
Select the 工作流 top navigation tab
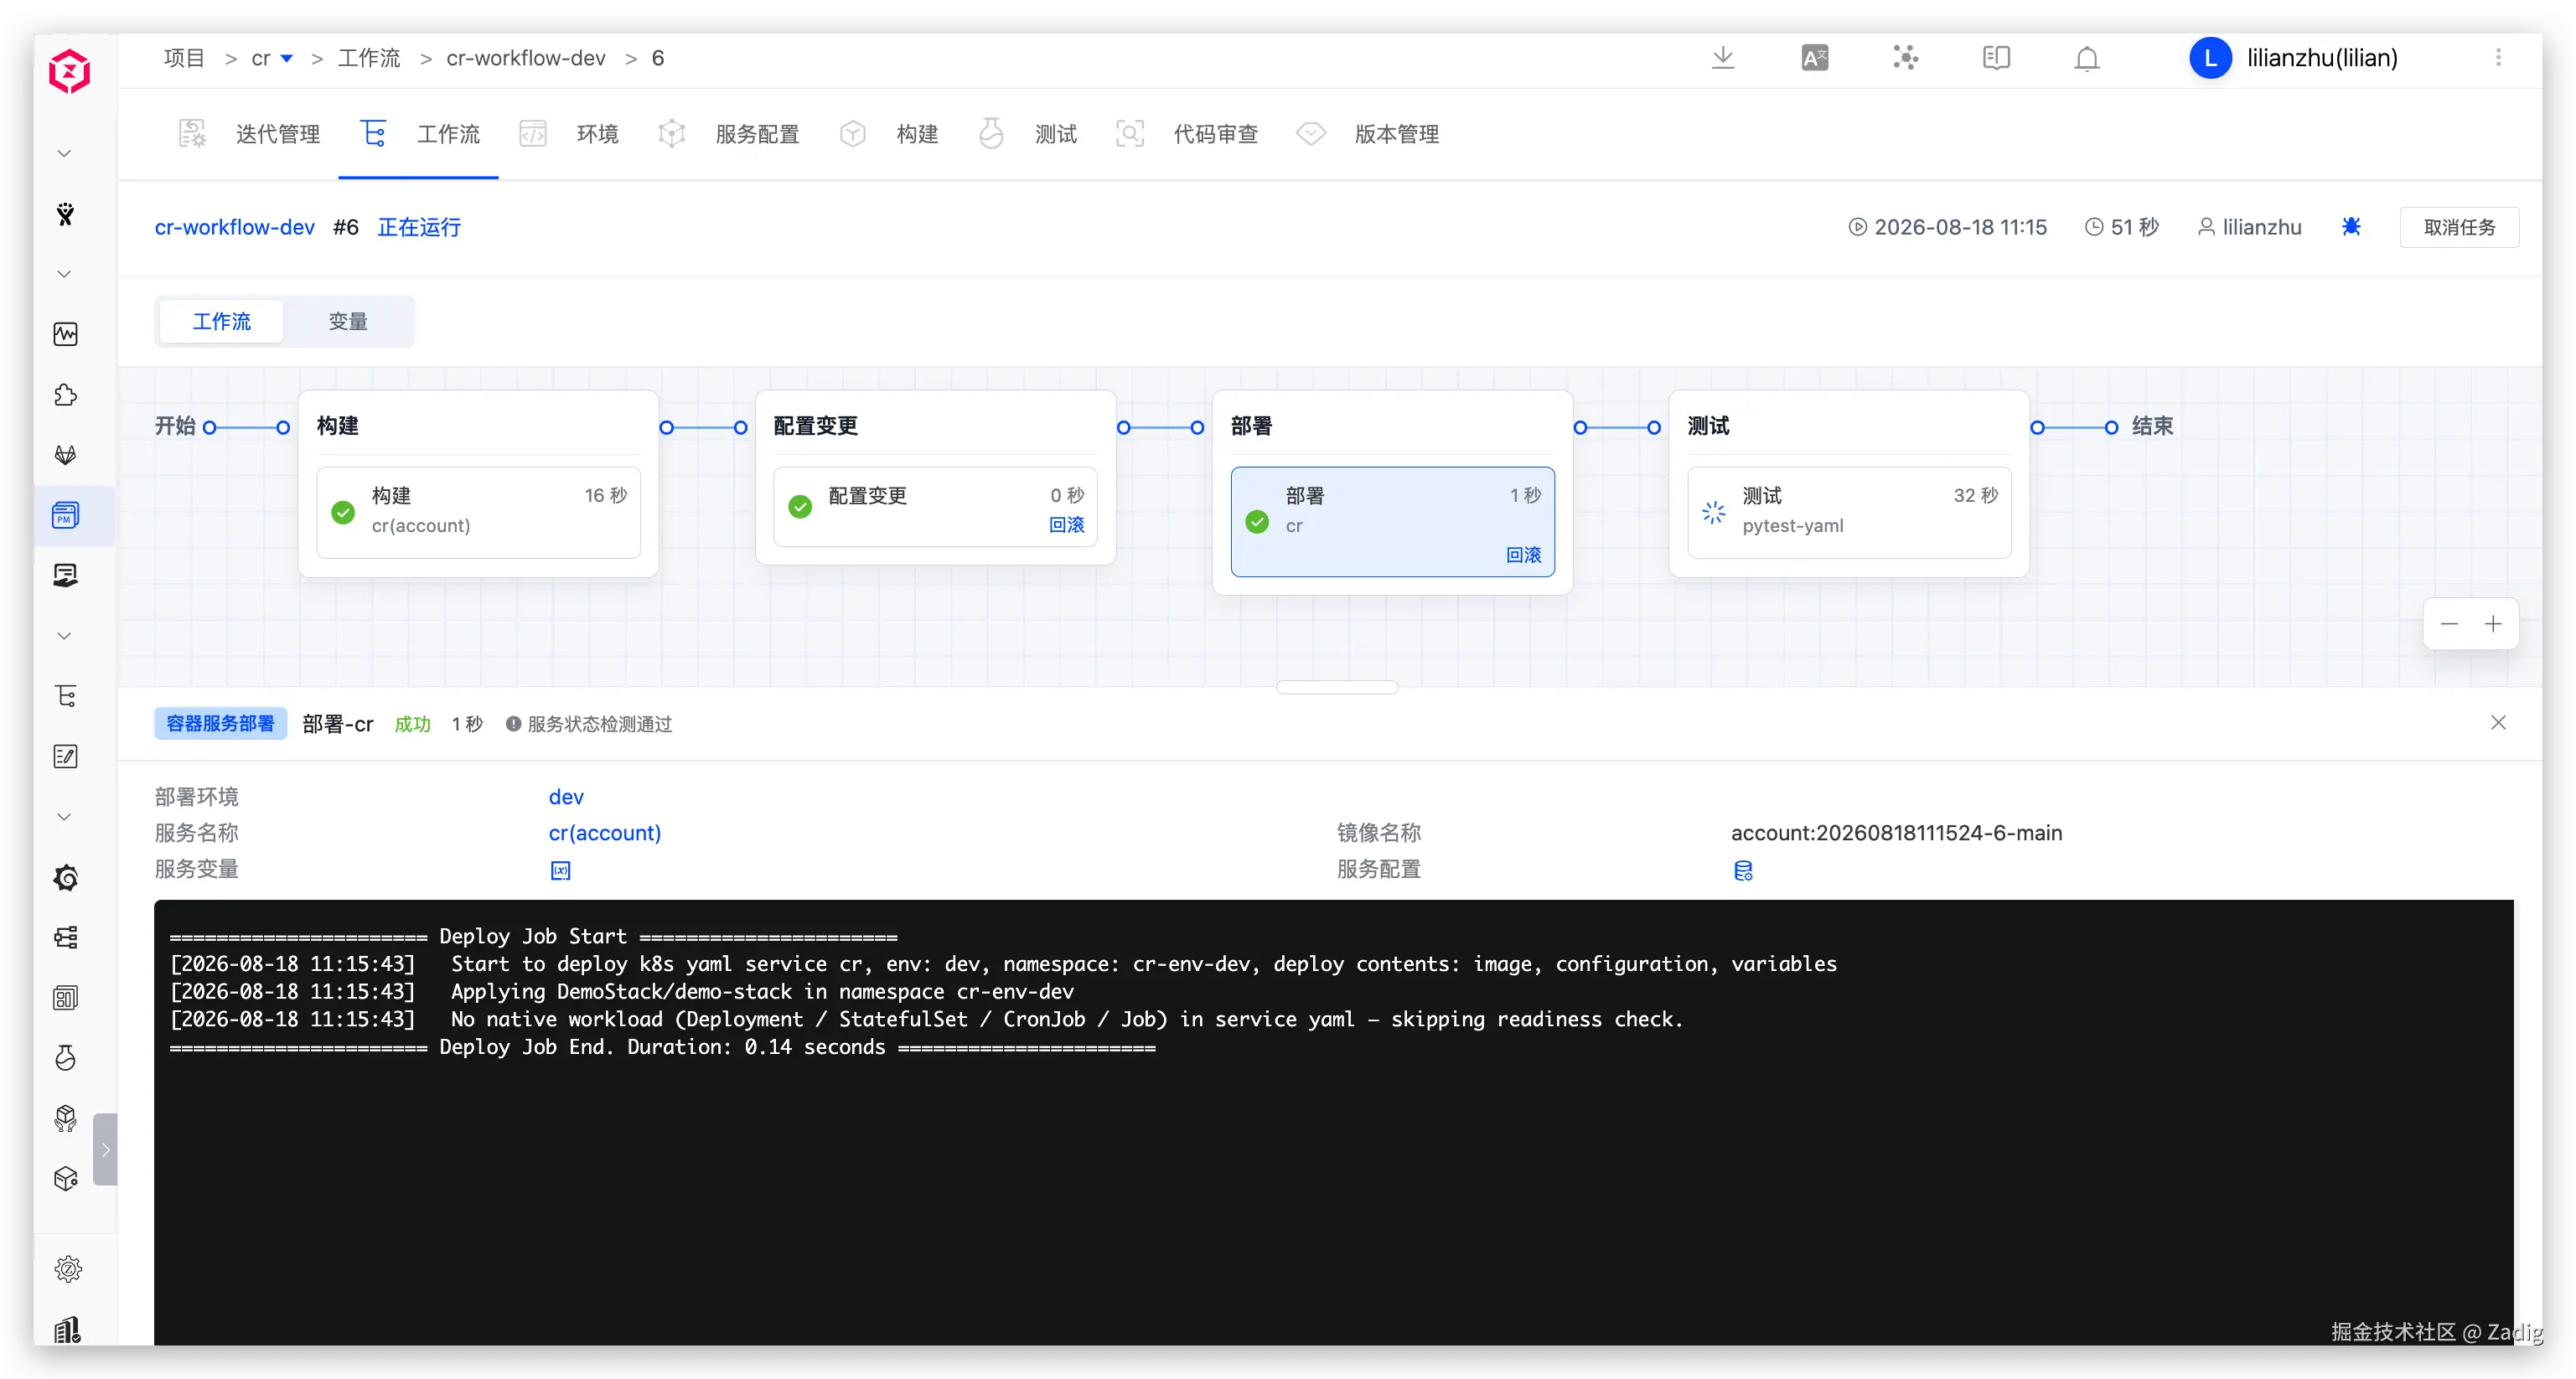(420, 134)
